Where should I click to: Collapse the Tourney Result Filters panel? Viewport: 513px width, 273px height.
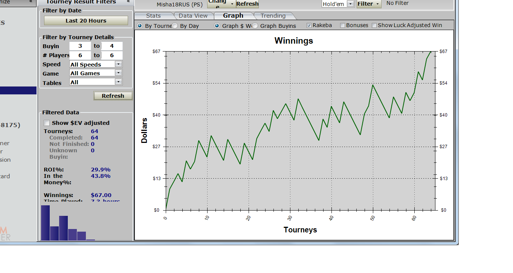[128, 2]
